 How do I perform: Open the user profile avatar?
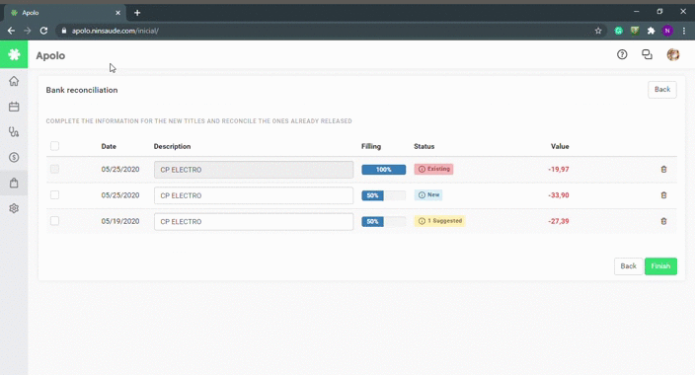pyautogui.click(x=673, y=54)
